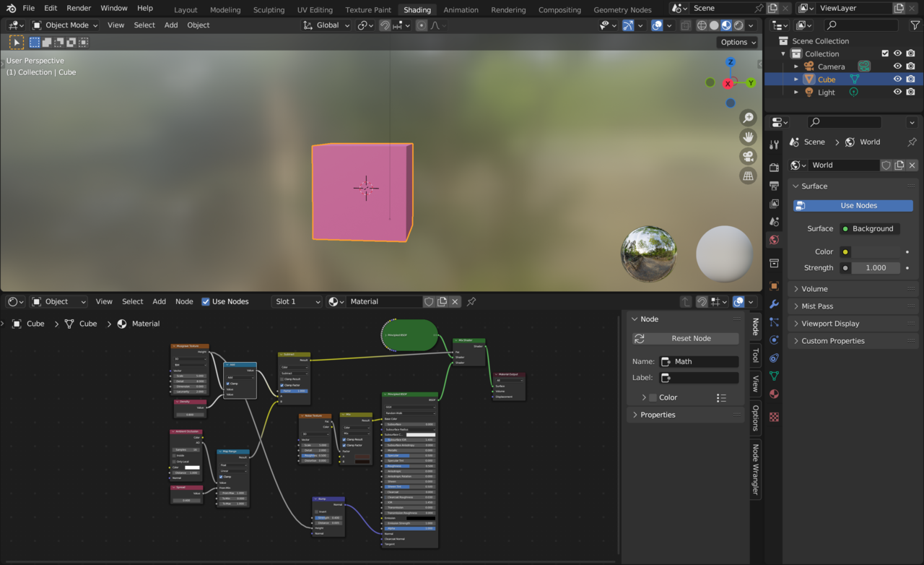Hide the Cube object in viewport
Screen dimensions: 924x565
coord(897,79)
